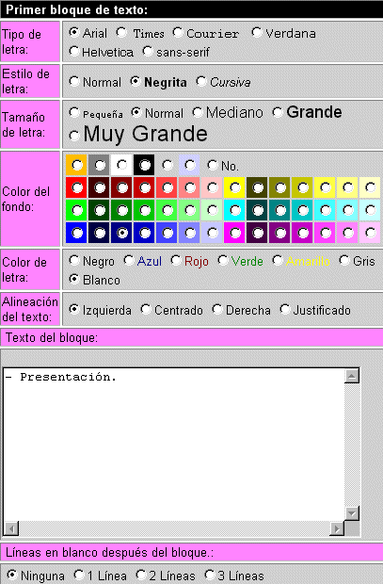
Task: Choose the sans-serif font option
Action: click(x=148, y=52)
